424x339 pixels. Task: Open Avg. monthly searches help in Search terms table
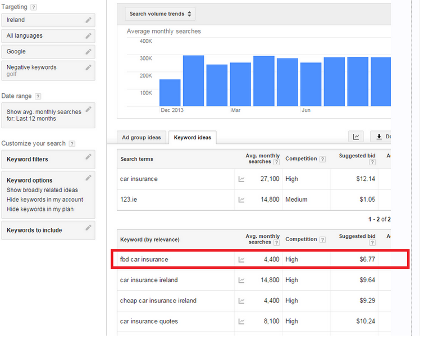pyautogui.click(x=276, y=162)
